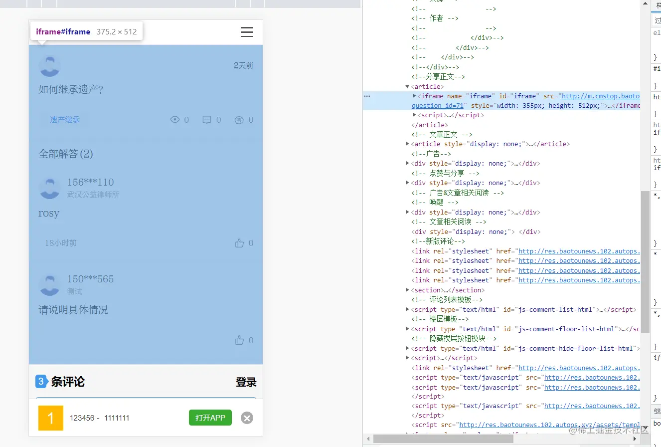
Task: Select the <!-- 文章相关阅读 --> comment line
Action: point(449,222)
